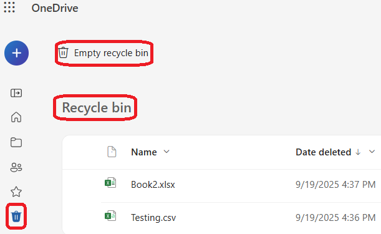The width and height of the screenshot is (381, 234).
Task: Click the Empty recycle bin trash icon
Action: pyautogui.click(x=63, y=52)
